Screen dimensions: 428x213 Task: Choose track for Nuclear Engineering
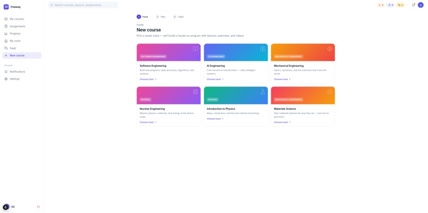(x=148, y=122)
